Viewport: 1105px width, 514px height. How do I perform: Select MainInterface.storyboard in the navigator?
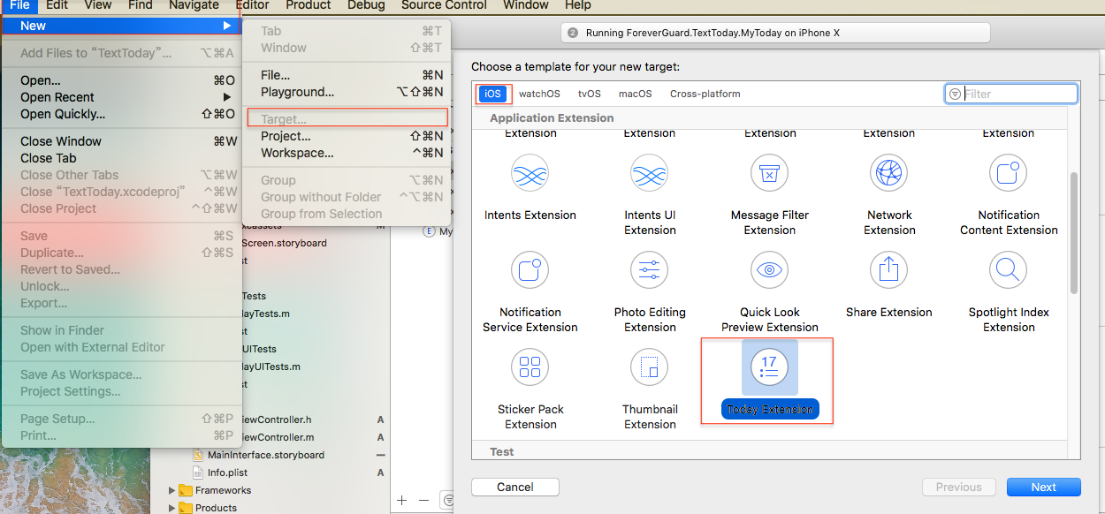tap(265, 455)
